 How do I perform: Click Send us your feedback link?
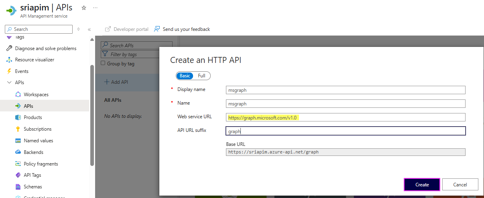(x=186, y=29)
